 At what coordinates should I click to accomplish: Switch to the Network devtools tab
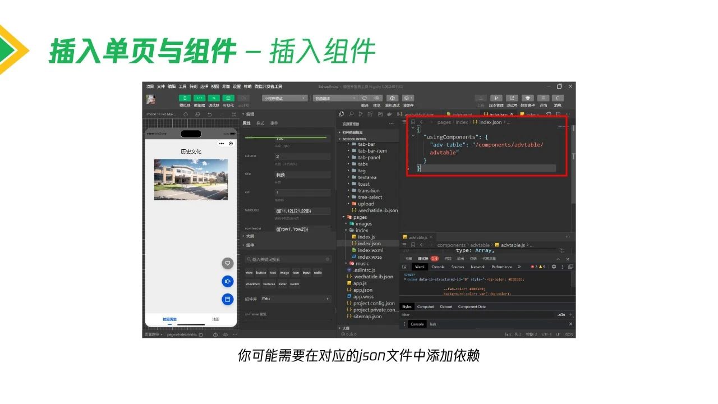pyautogui.click(x=478, y=267)
